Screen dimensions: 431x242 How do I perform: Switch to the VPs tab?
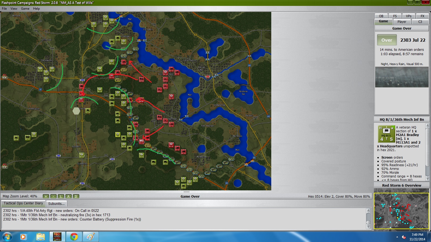[409, 16]
